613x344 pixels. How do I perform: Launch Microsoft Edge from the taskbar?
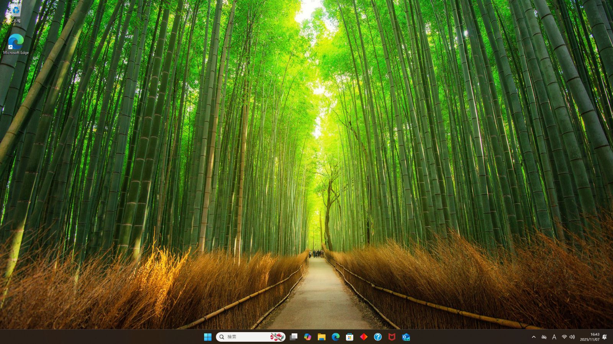[x=336, y=337]
